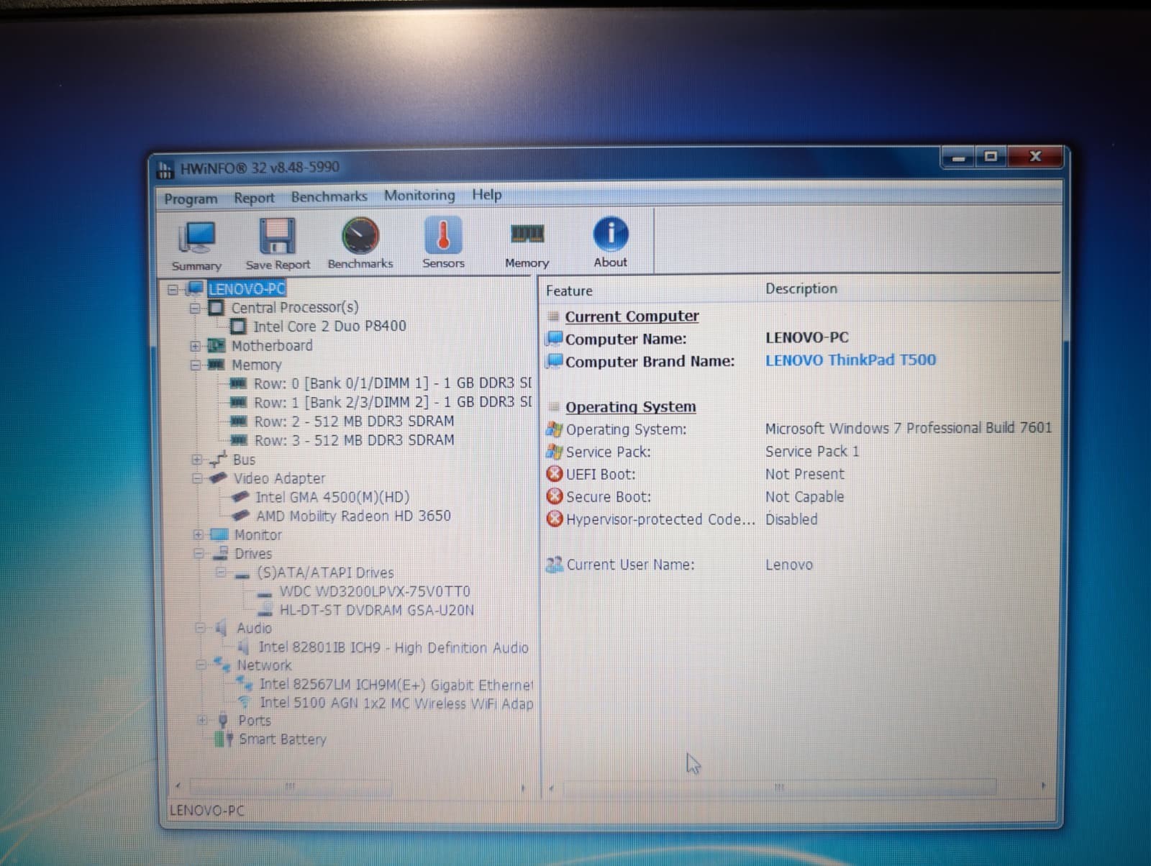1151x866 pixels.
Task: Open the Monitoring menu
Action: 419,195
